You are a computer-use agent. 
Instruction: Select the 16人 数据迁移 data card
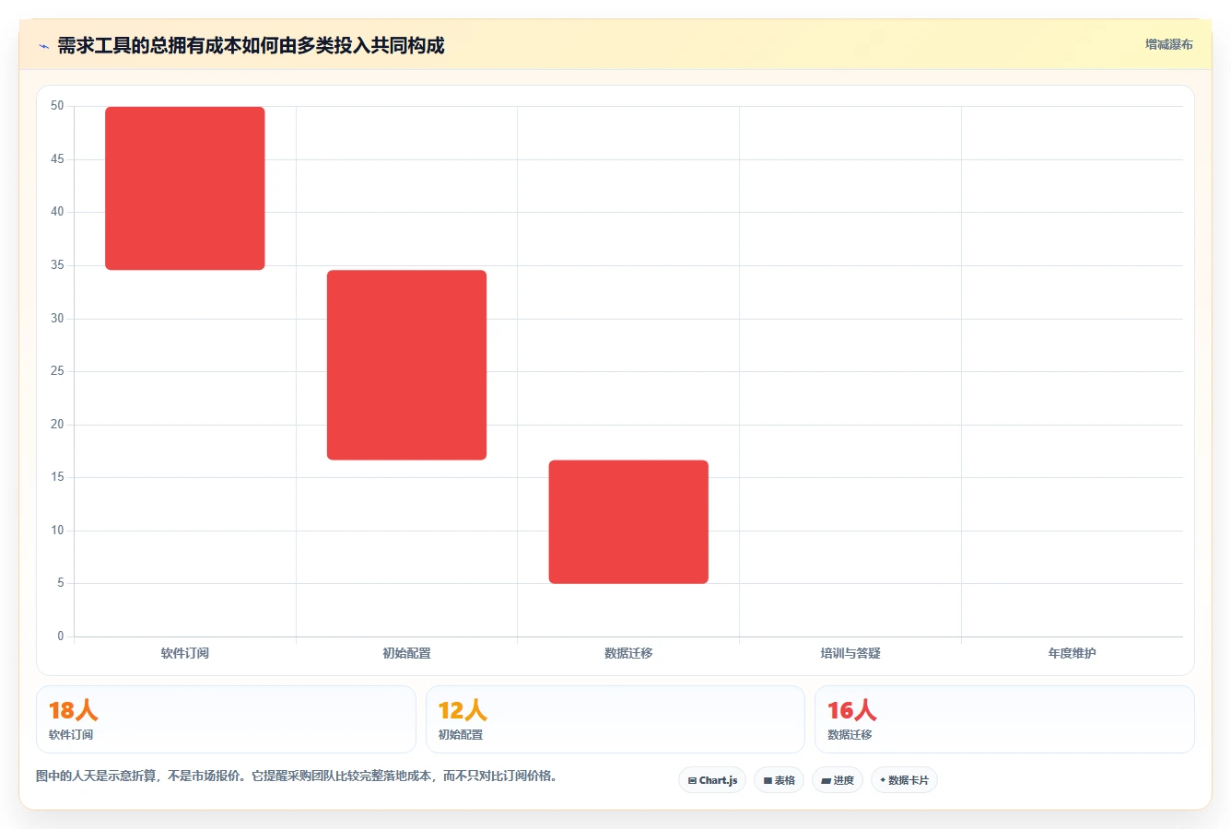pos(1004,719)
